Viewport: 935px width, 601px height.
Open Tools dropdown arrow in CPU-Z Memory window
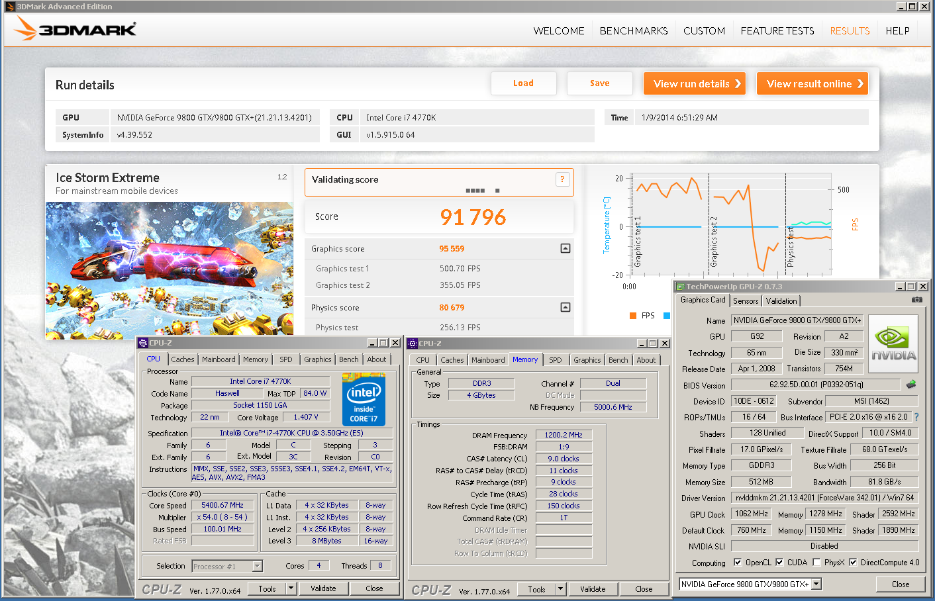560,589
